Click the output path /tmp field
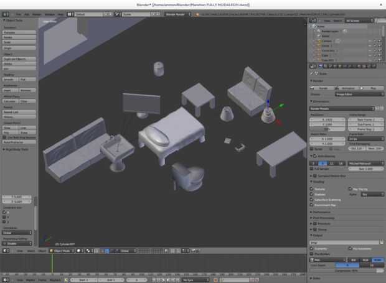Viewport: 386px width, 283px height. point(344,243)
